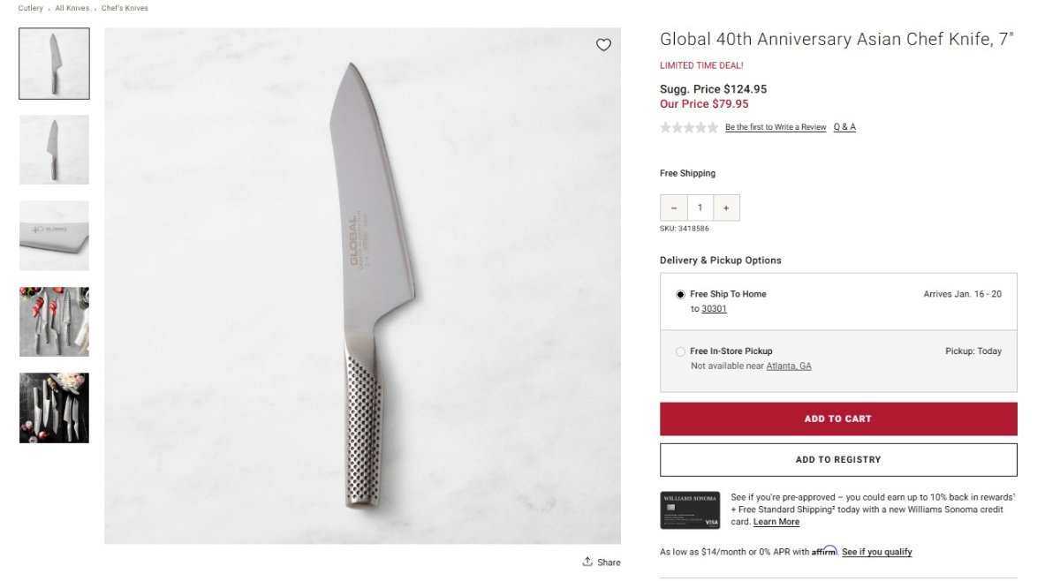The height and width of the screenshot is (581, 1060).
Task: Decrease quantity with minus button
Action: click(x=674, y=207)
